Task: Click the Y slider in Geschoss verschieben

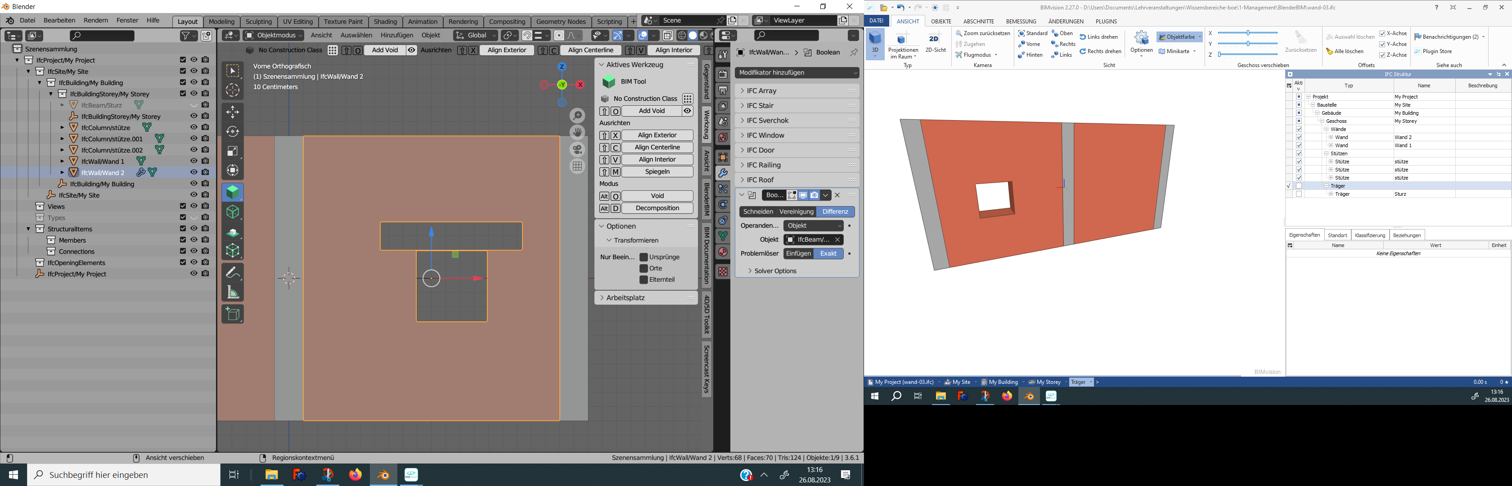Action: [x=1247, y=44]
